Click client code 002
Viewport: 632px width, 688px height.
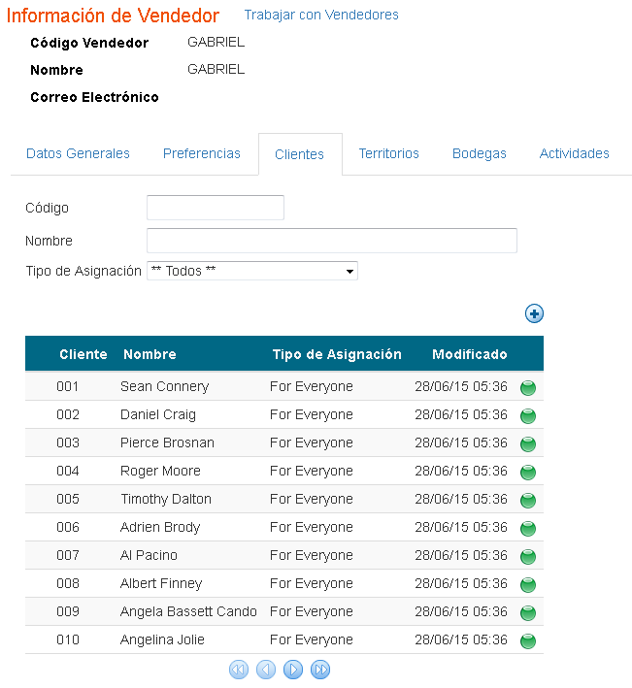point(68,414)
